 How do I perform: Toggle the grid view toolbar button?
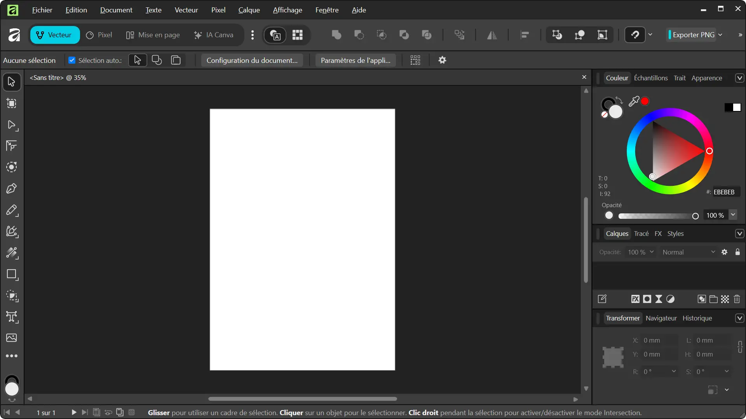click(x=298, y=35)
